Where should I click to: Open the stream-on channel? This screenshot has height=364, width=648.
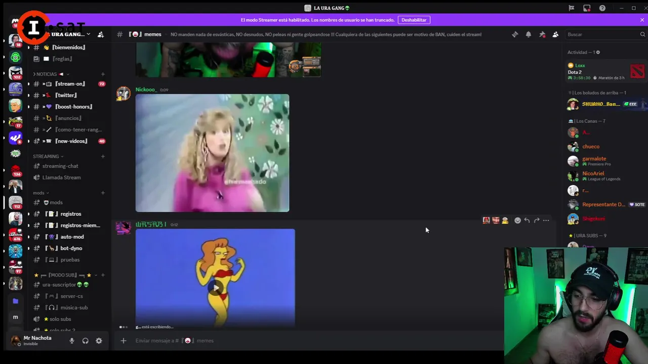click(68, 84)
